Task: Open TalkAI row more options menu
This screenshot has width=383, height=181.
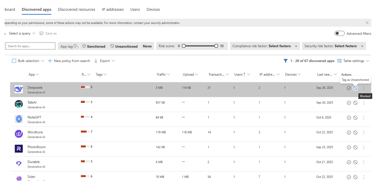Action: click(x=364, y=103)
